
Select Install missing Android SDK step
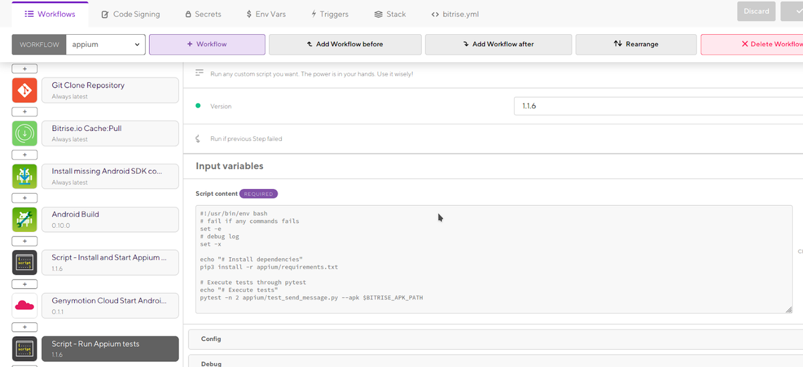coord(110,176)
